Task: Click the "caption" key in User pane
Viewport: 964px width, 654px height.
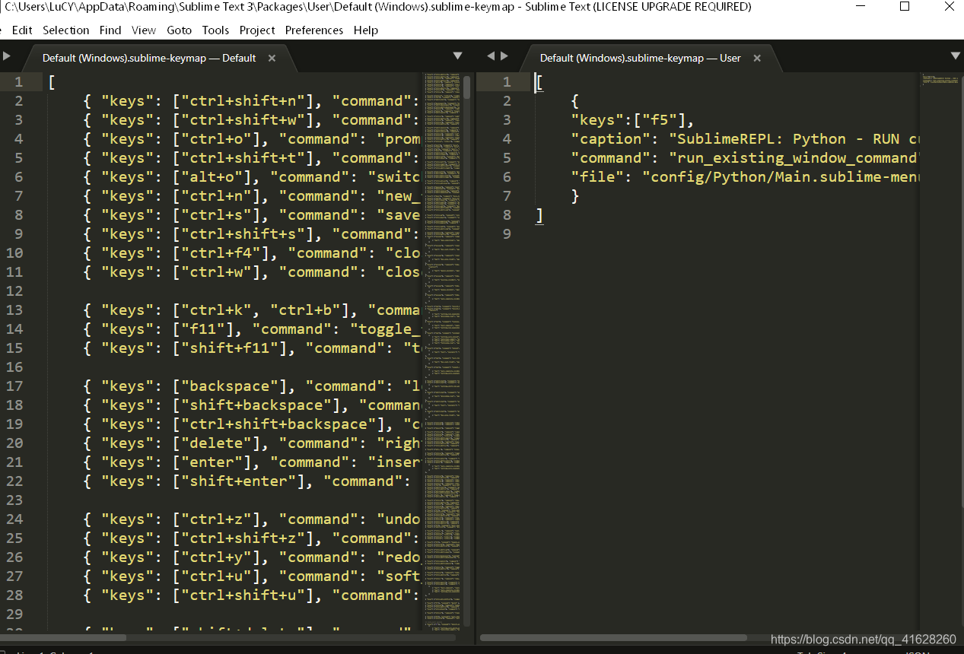Action: 611,139
